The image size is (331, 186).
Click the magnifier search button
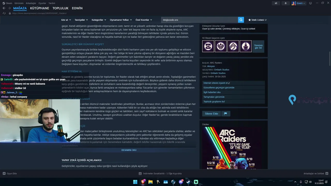click(x=241, y=20)
